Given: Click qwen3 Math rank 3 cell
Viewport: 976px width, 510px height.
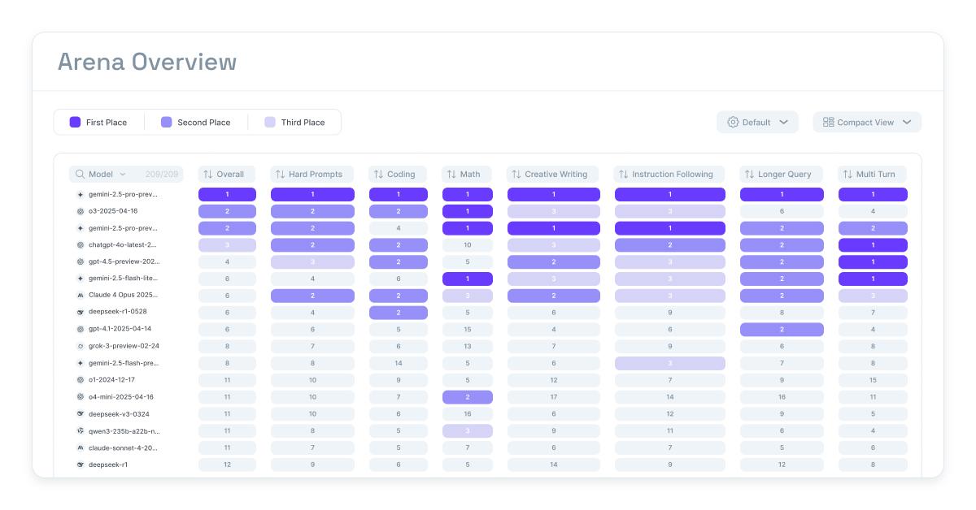Looking at the screenshot, I should 468,431.
